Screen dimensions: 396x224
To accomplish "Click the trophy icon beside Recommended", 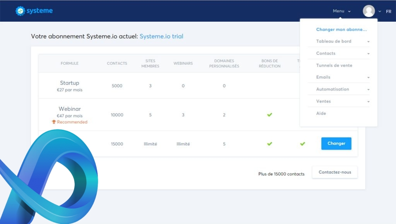I will [54, 122].
